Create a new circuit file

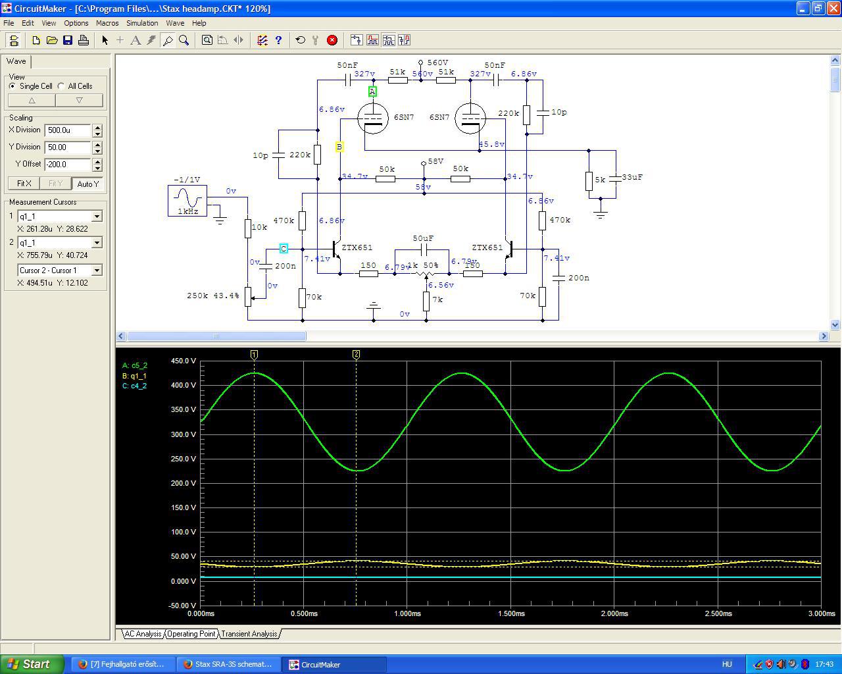click(36, 40)
